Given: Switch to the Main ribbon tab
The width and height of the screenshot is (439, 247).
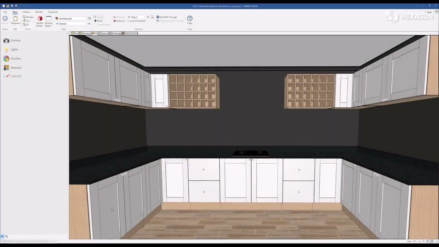Looking at the screenshot, I should [15, 12].
